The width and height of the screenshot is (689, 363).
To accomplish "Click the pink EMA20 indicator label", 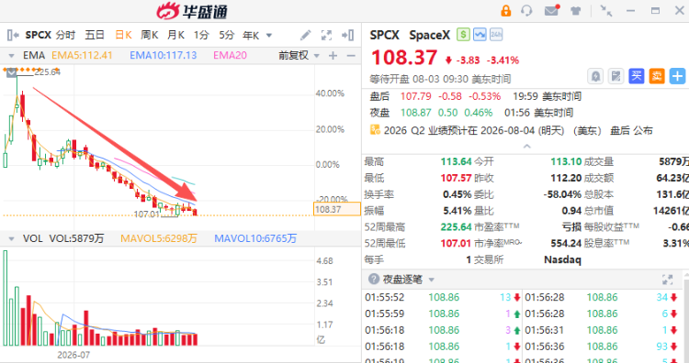I will pos(230,56).
